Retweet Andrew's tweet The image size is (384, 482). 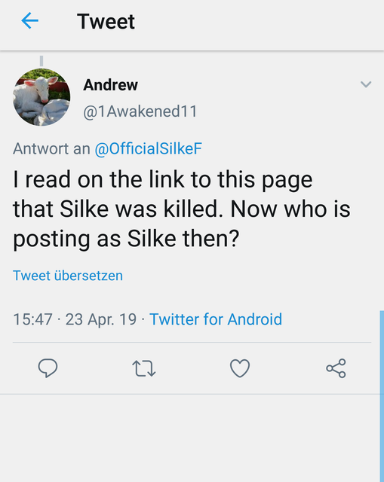(144, 368)
